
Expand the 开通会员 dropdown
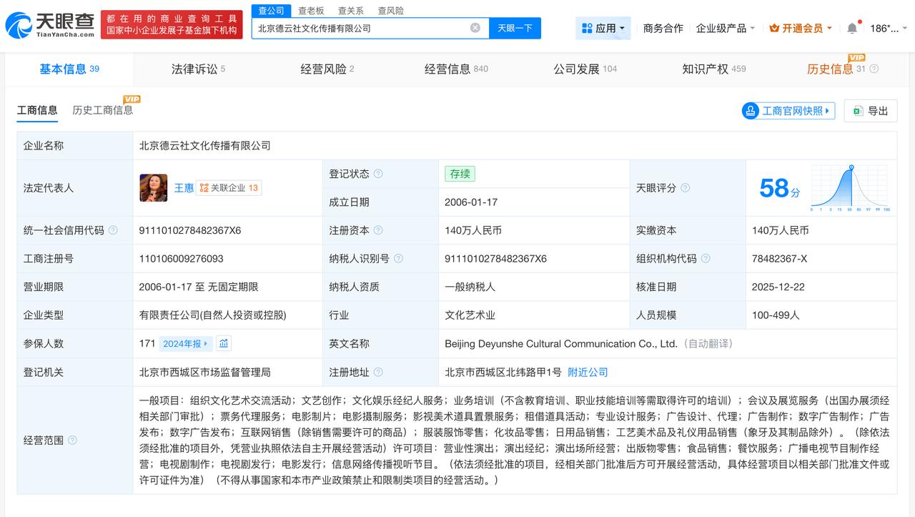coord(801,29)
